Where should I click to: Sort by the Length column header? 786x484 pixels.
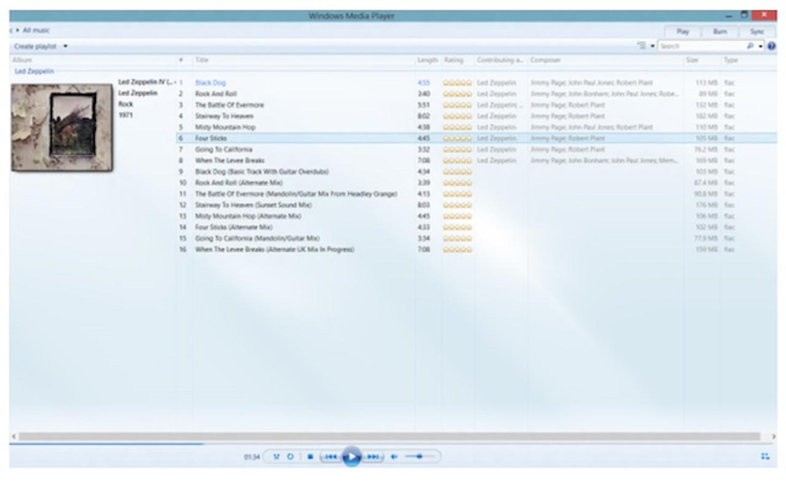coord(427,60)
